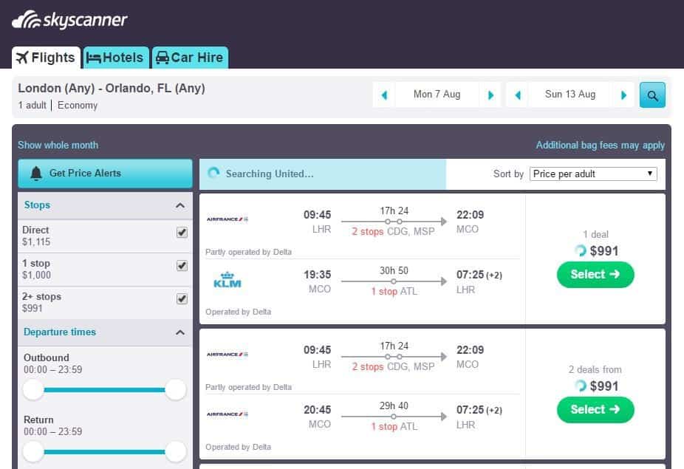Image resolution: width=684 pixels, height=469 pixels.
Task: Click the Economy cabin class text
Action: (78, 105)
